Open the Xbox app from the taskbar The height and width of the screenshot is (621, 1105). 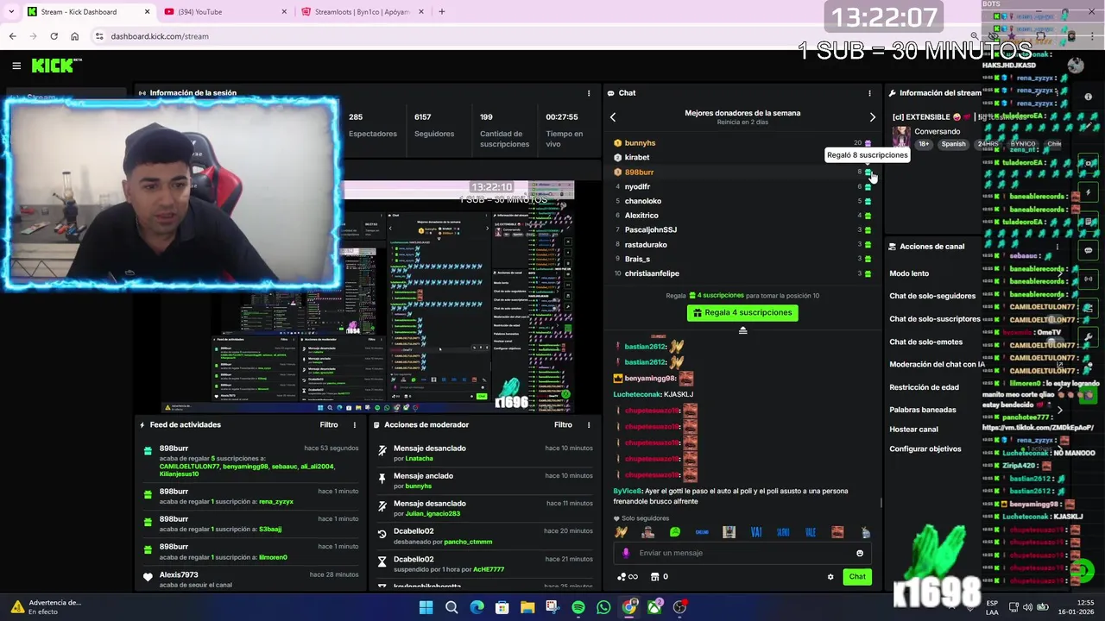[x=654, y=607]
